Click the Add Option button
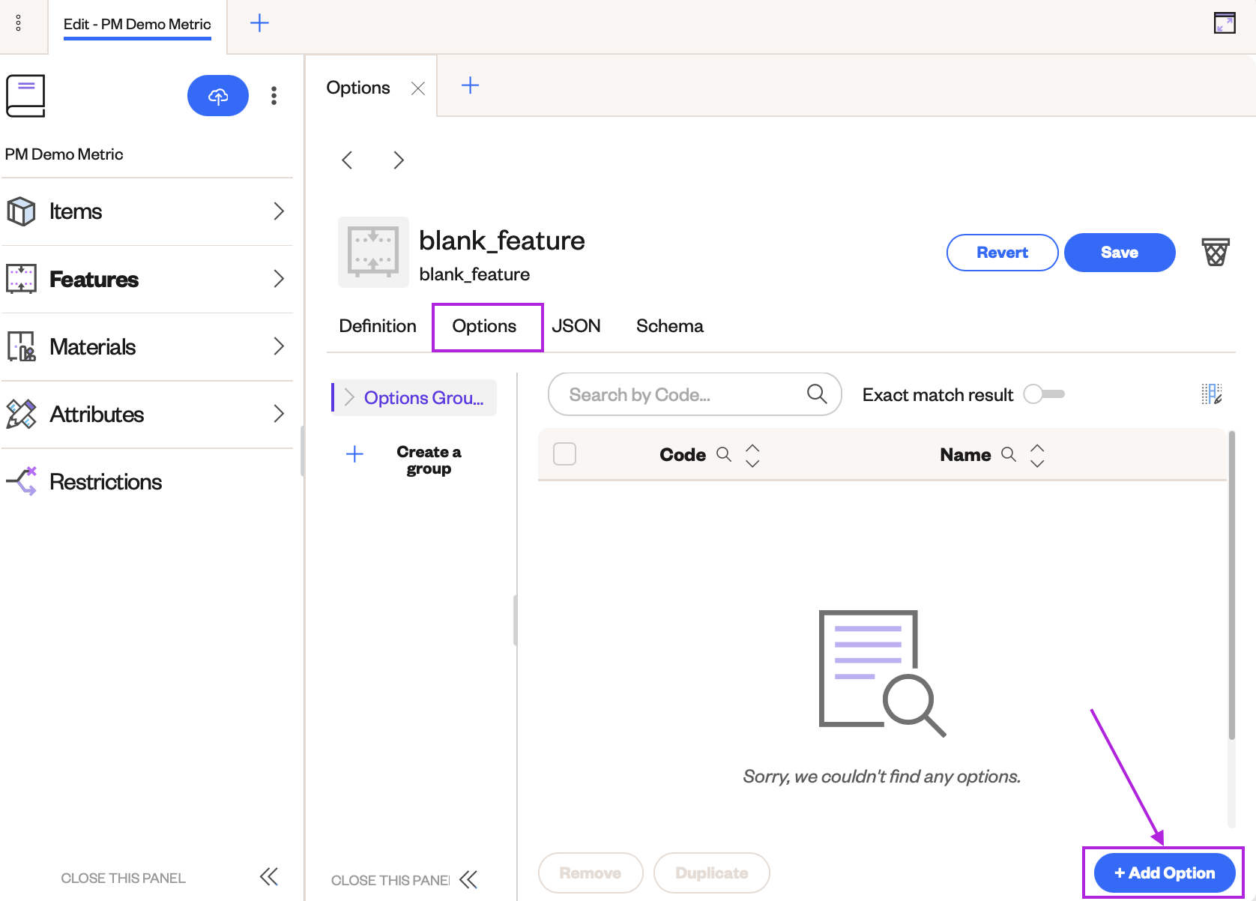 click(x=1165, y=873)
